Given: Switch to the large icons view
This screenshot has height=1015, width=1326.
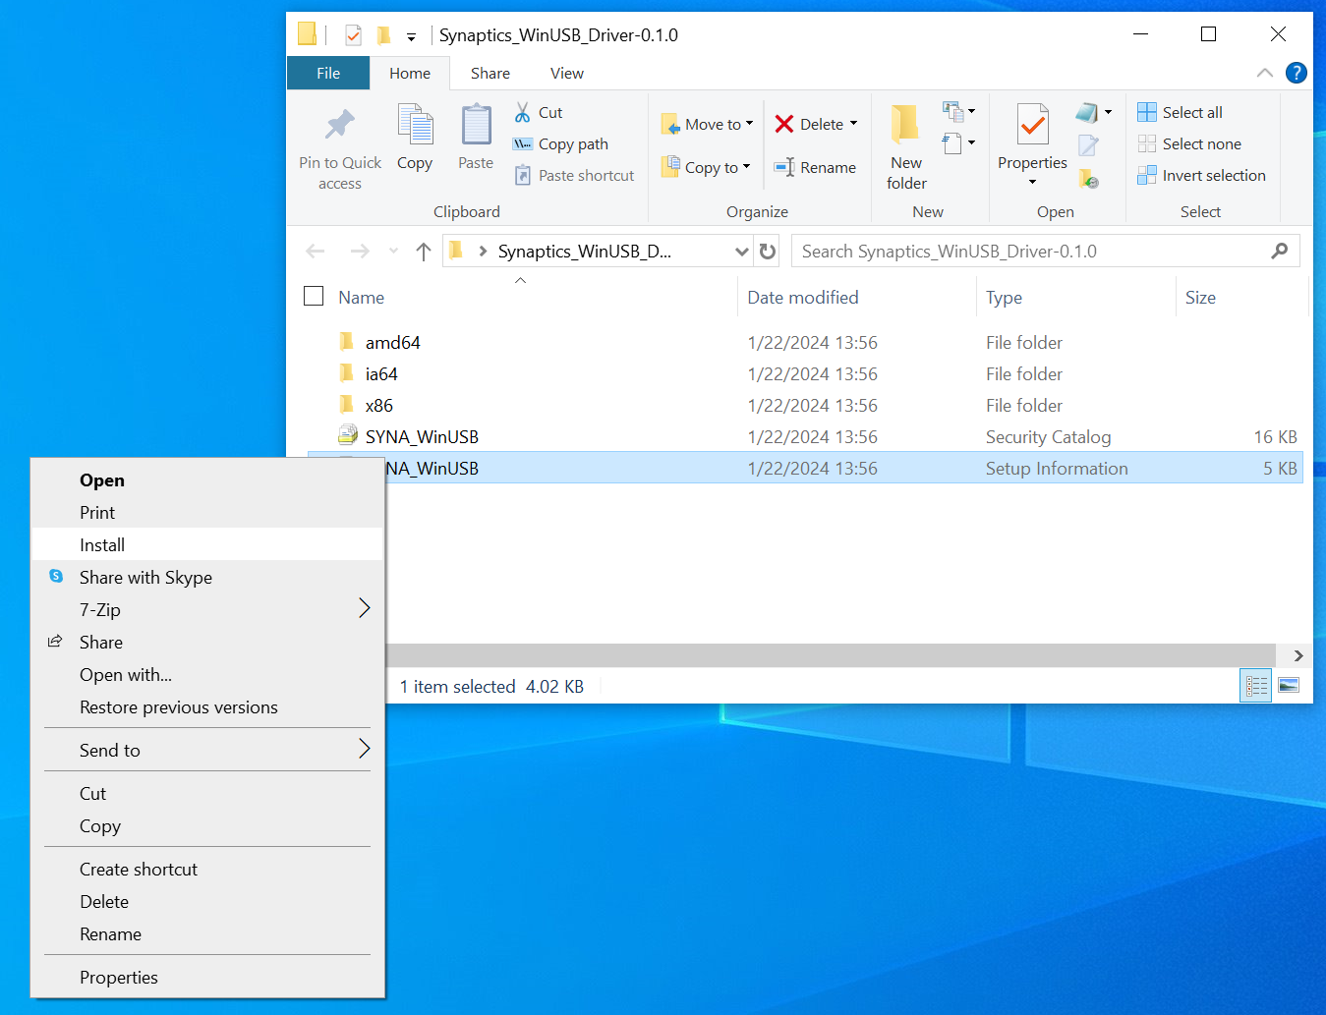Looking at the screenshot, I should [1289, 686].
